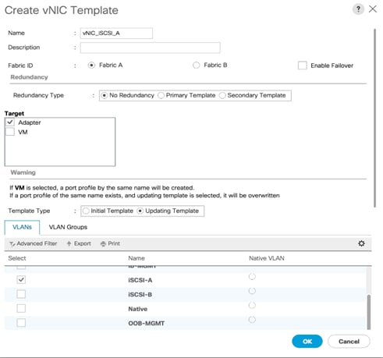The height and width of the screenshot is (358, 383).
Task: Check the iSCSI-B VLAN checkbox
Action: (21, 294)
